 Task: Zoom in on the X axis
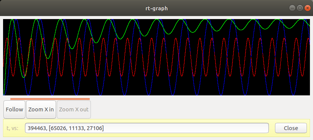[41, 109]
